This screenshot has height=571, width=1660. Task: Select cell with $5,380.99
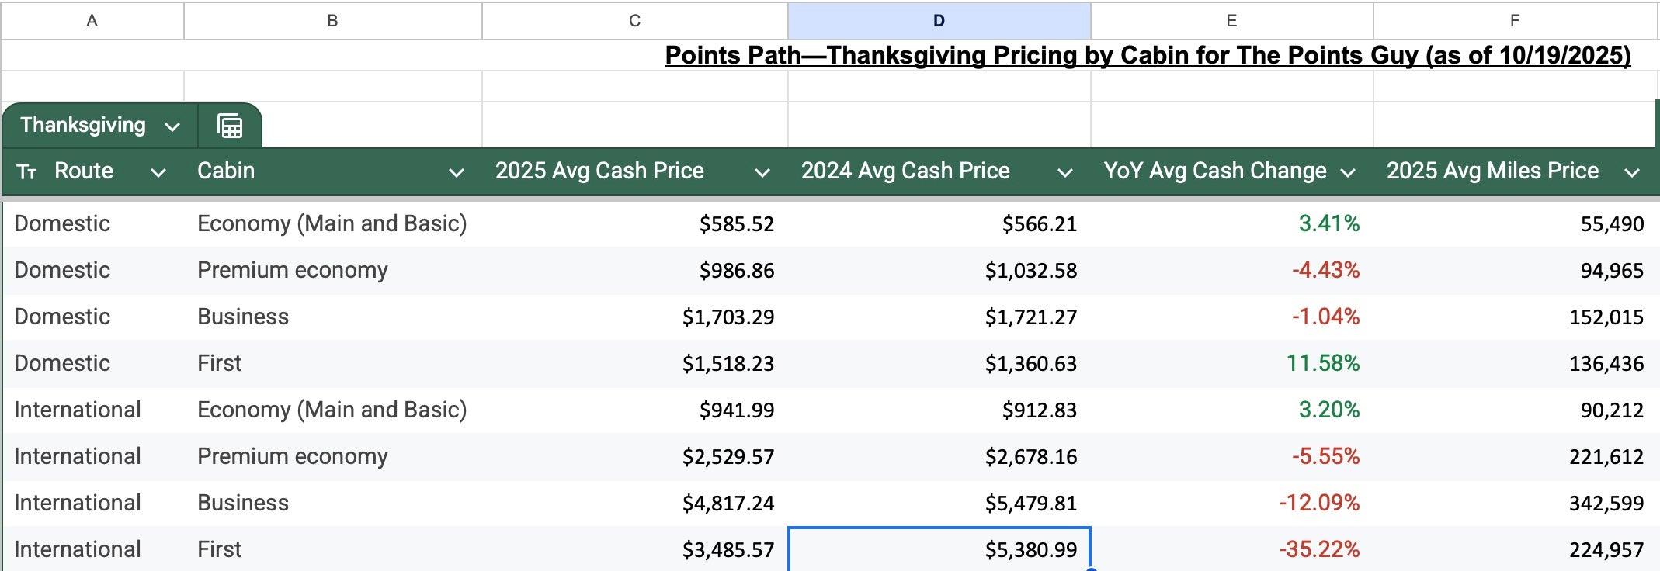[939, 549]
